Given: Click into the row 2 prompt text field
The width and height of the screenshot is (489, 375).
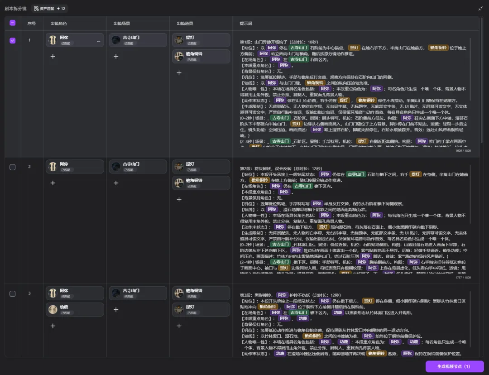Looking at the screenshot, I should [354, 221].
